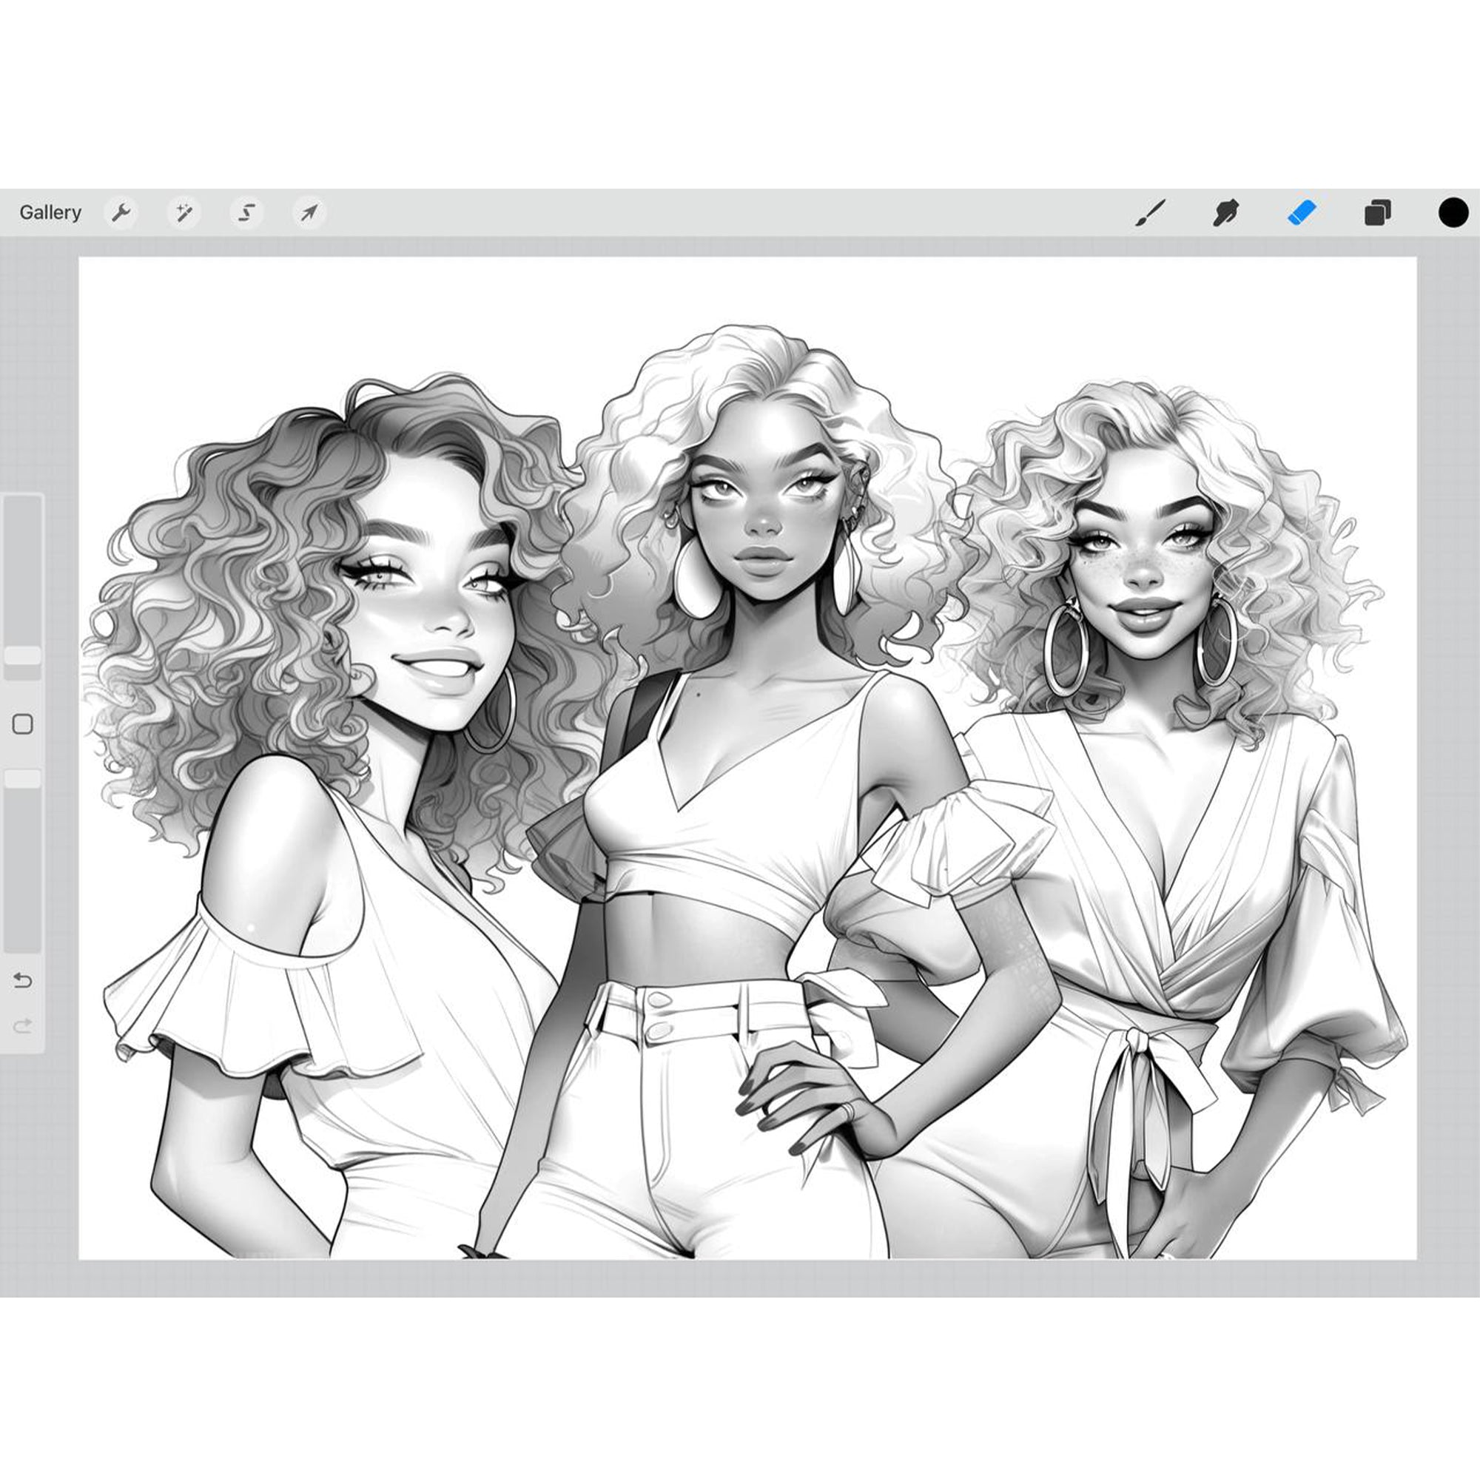This screenshot has height=1484, width=1480.
Task: Return to the Gallery
Action: coord(51,212)
